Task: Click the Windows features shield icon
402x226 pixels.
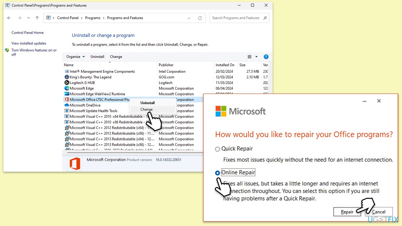Action: pos(7,50)
